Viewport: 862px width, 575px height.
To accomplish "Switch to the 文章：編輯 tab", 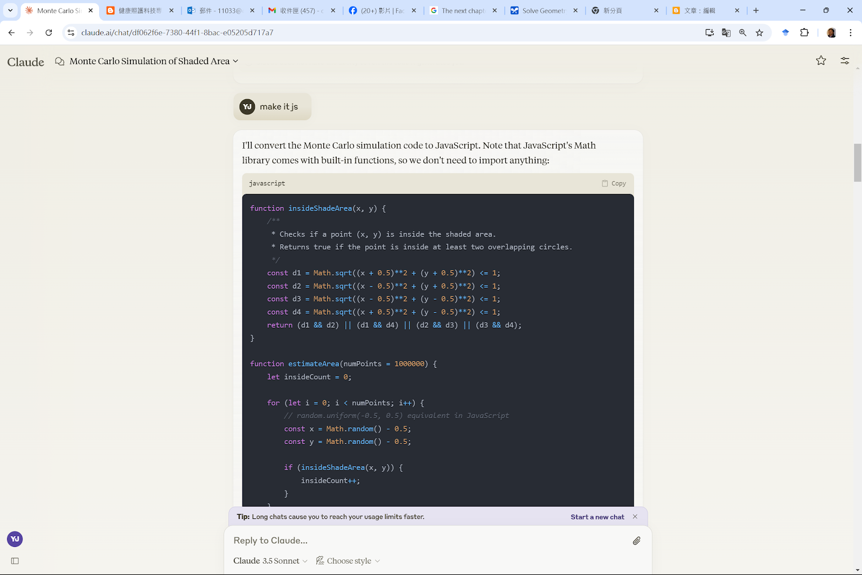I will click(705, 10).
